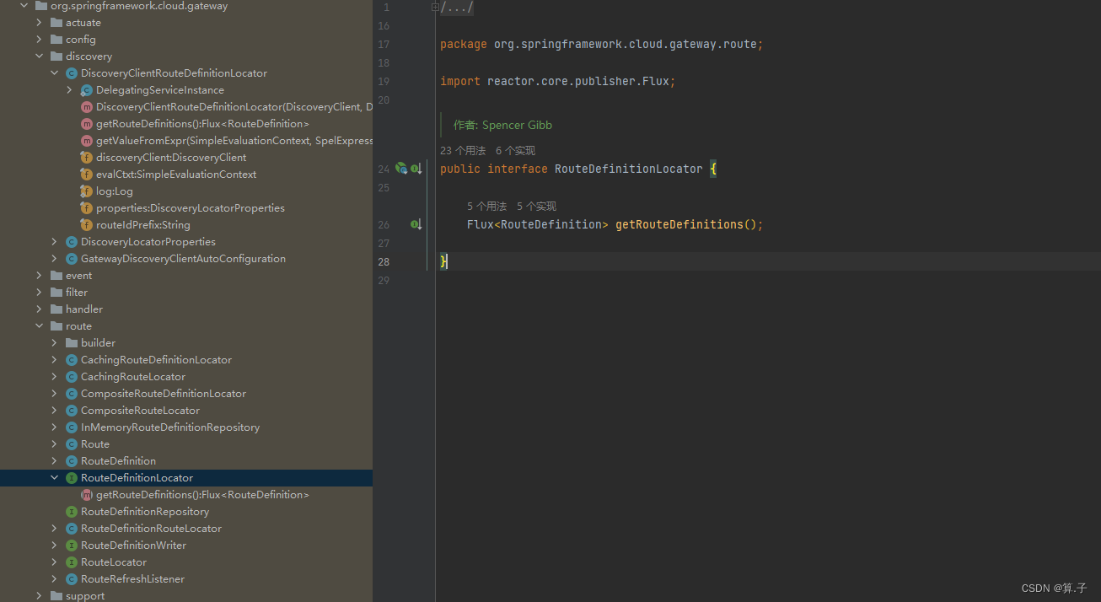
Task: Unfold the collapsed header comment on line 1
Action: [x=435, y=8]
